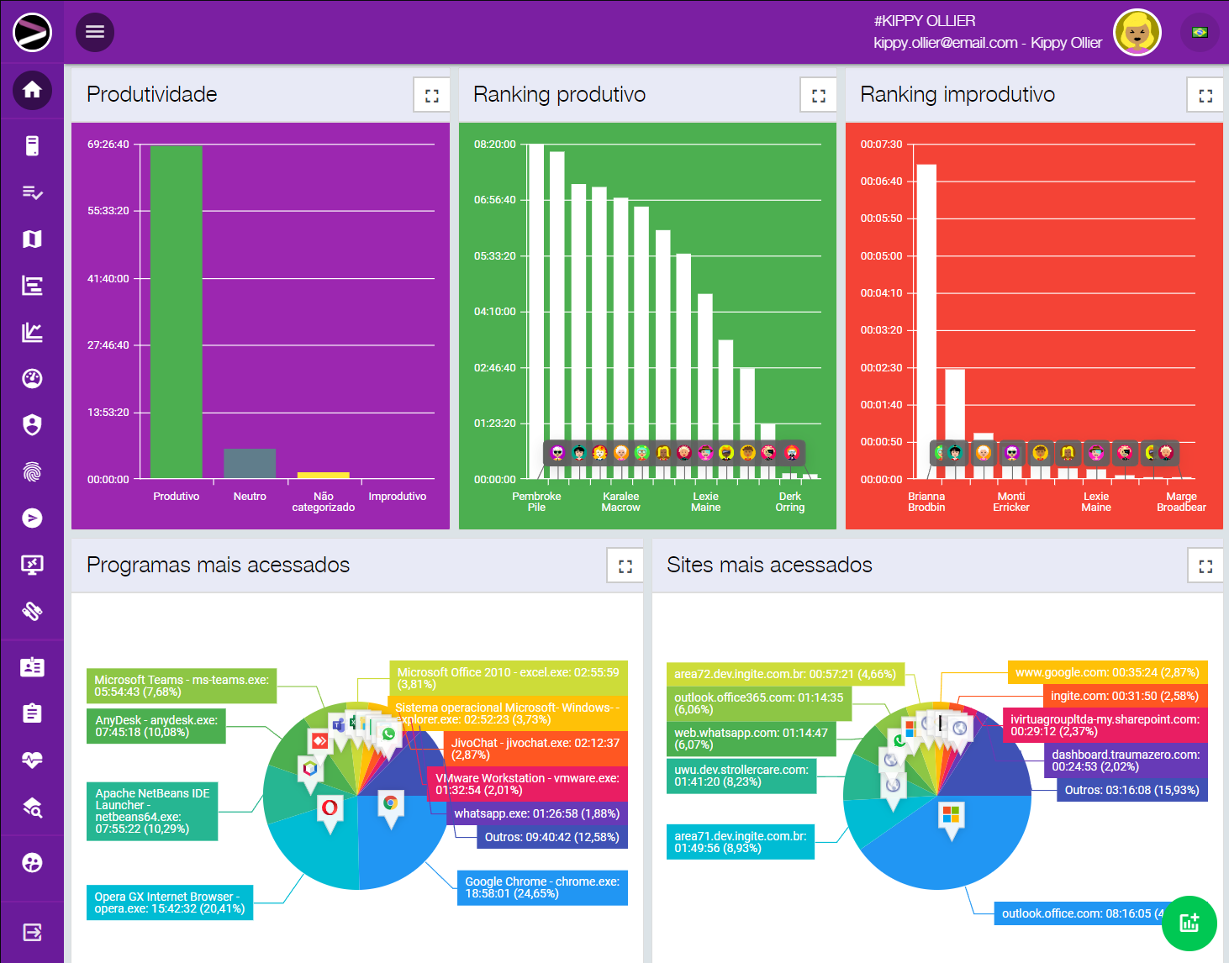Switch language via Brazil flag button
Screen dimensions: 1229x963
pyautogui.click(x=1200, y=33)
